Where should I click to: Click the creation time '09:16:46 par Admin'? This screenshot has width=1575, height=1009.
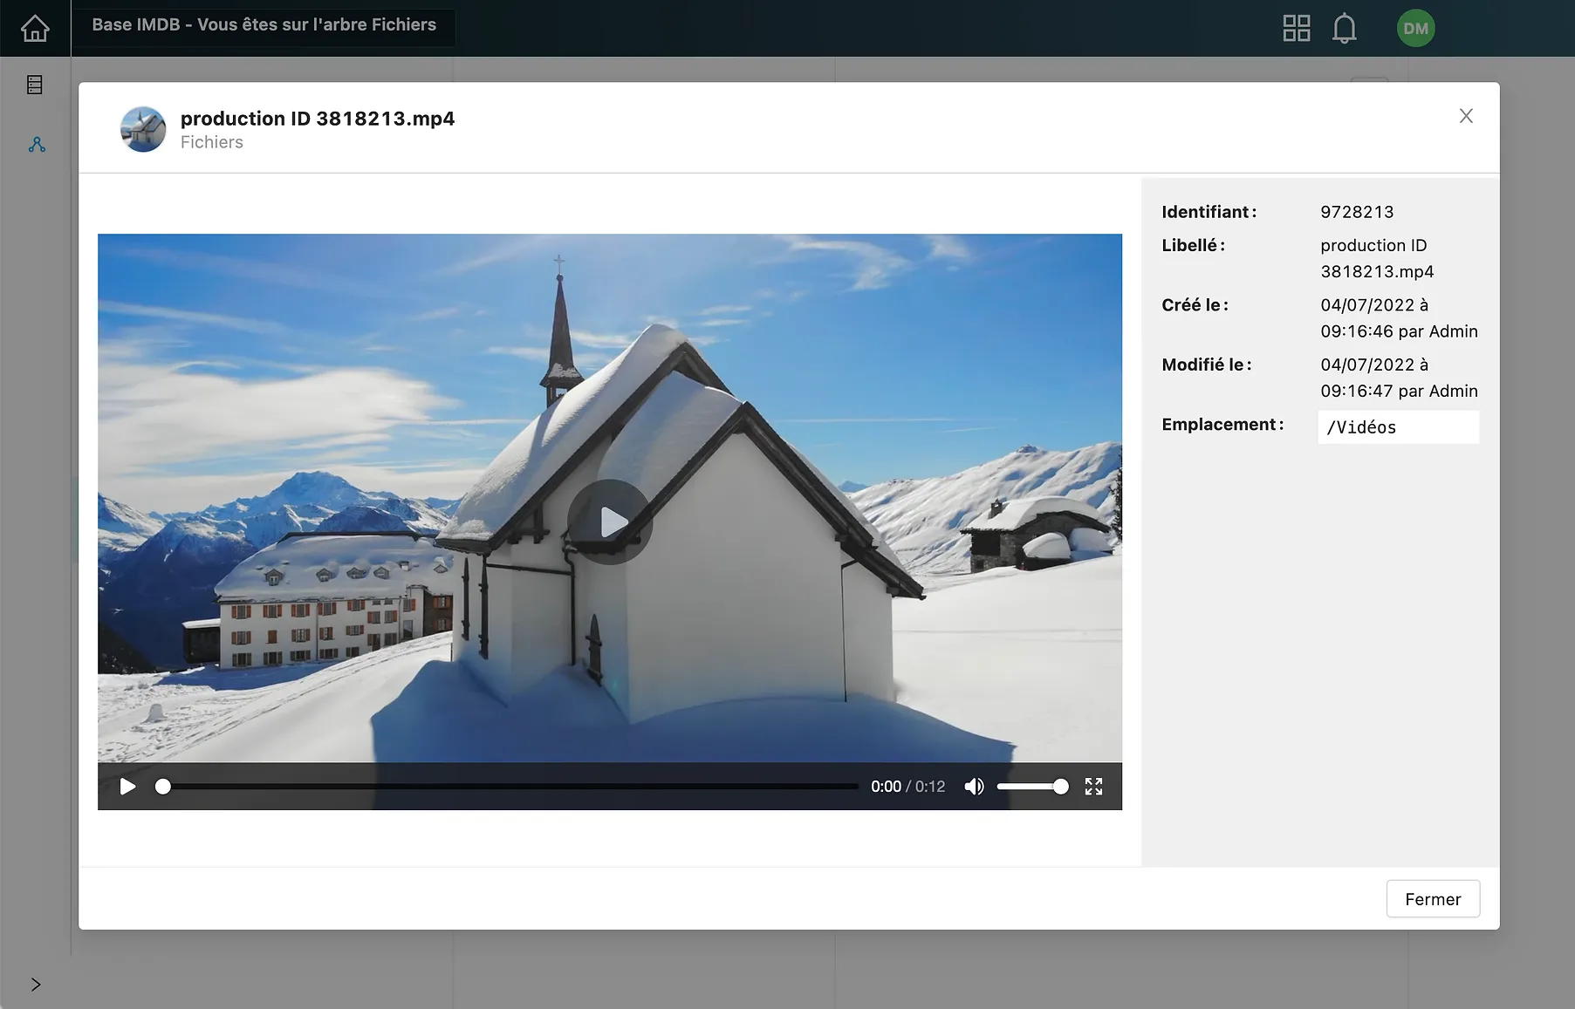point(1399,331)
